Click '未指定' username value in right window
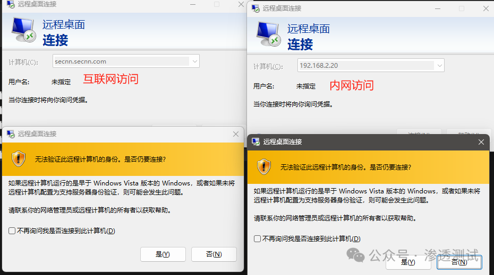The height and width of the screenshot is (275, 494). (x=306, y=86)
